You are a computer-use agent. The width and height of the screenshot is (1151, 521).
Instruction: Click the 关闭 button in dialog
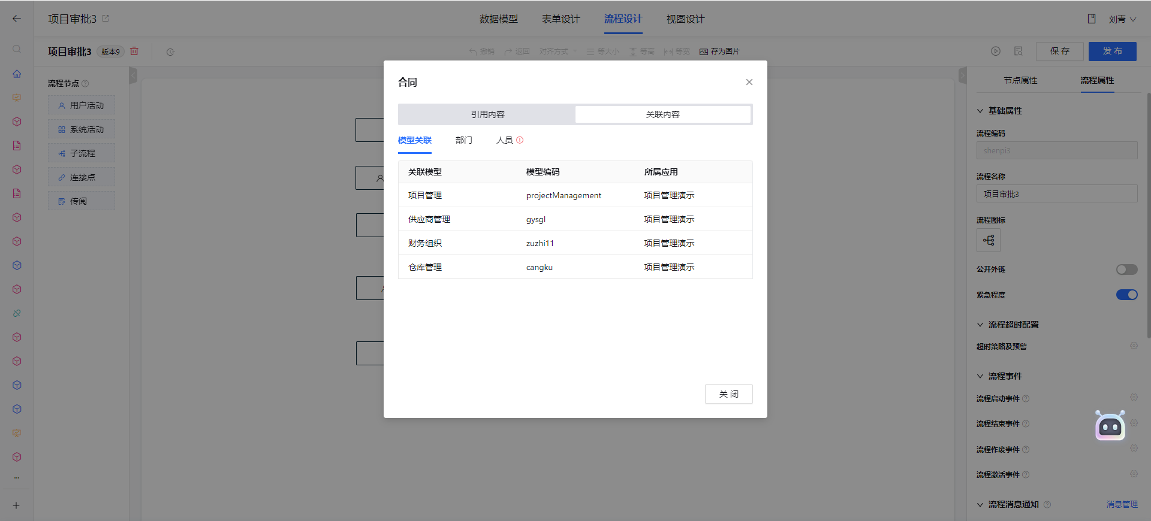pos(728,394)
